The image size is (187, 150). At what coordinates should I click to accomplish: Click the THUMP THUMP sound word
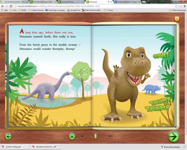(x=158, y=105)
